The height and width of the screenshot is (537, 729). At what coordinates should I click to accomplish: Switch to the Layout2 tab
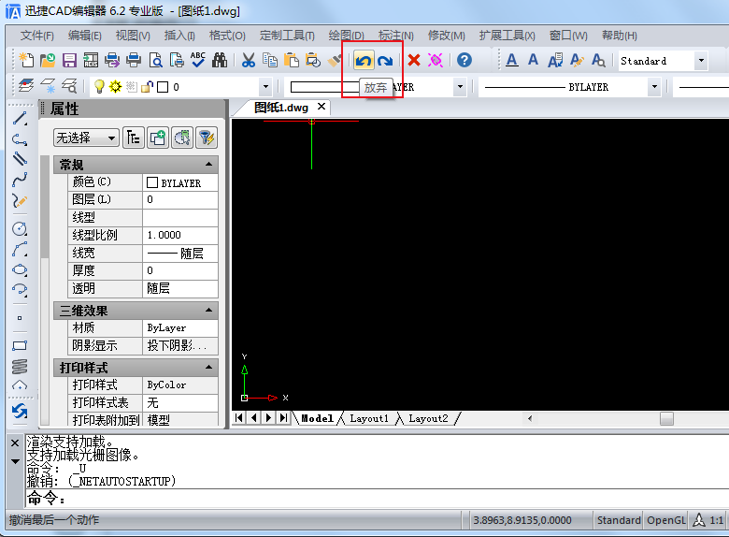[x=428, y=418]
